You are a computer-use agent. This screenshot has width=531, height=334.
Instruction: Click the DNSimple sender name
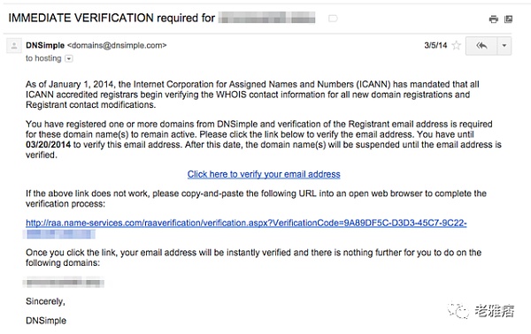pyautogui.click(x=45, y=45)
